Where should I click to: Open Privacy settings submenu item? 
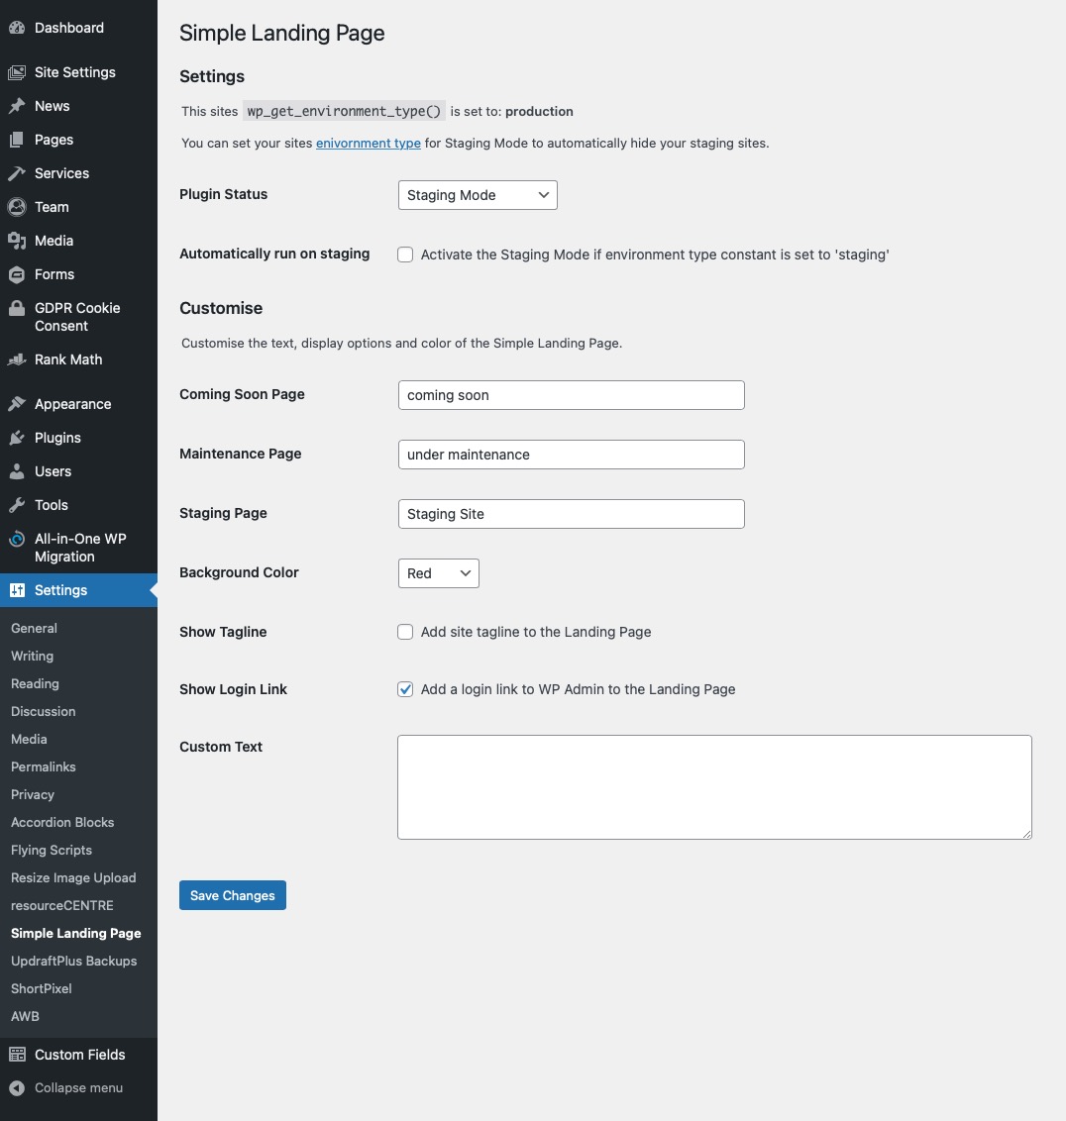coord(32,795)
